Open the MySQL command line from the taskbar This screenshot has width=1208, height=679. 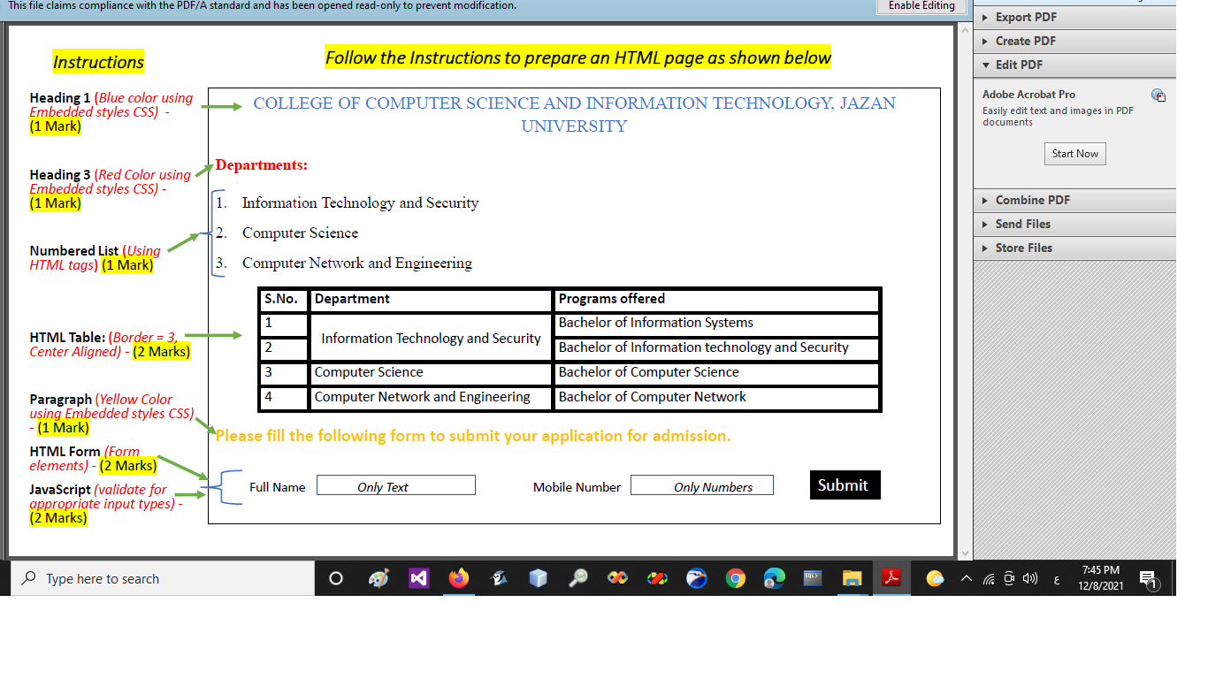[812, 577]
